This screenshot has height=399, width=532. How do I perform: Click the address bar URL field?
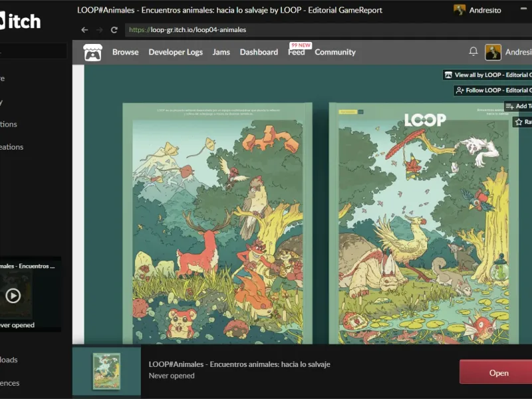pos(328,30)
